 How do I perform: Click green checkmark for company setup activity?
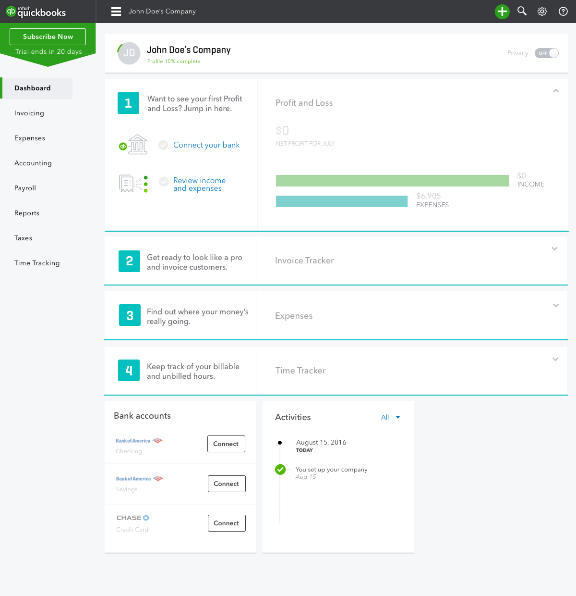pyautogui.click(x=280, y=470)
